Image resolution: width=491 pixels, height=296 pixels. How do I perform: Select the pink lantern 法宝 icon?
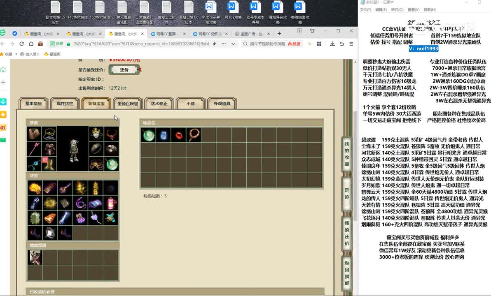click(111, 203)
